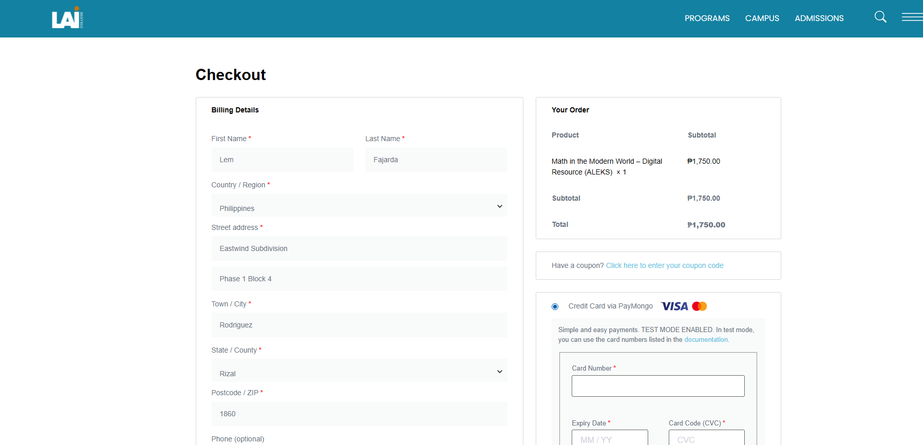Click the VISA card logo

(x=674, y=306)
